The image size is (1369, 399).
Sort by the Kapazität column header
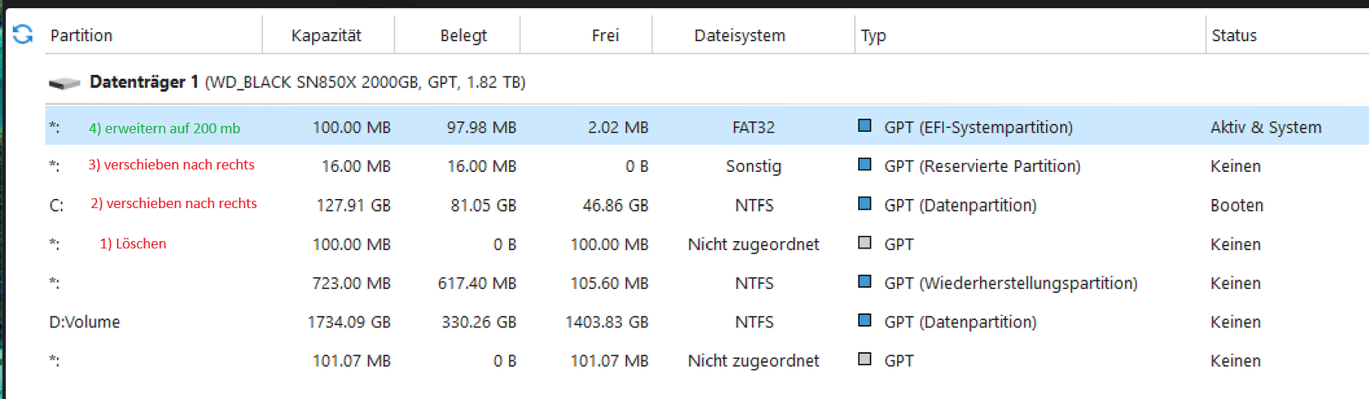click(x=326, y=35)
